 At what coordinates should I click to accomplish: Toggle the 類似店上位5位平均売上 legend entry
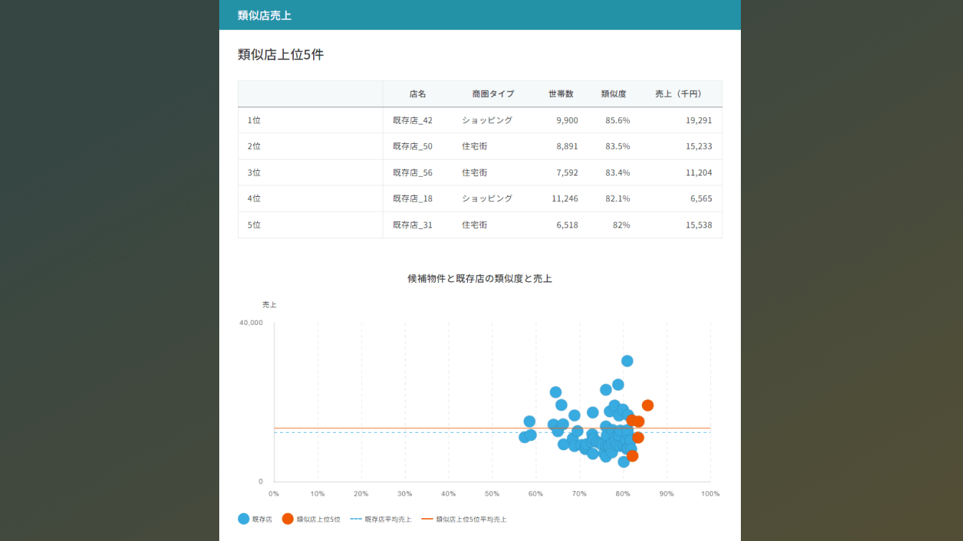pyautogui.click(x=464, y=519)
